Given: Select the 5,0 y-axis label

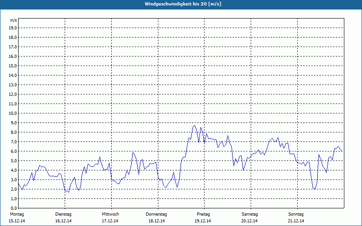Looking at the screenshot, I should click(x=14, y=161).
